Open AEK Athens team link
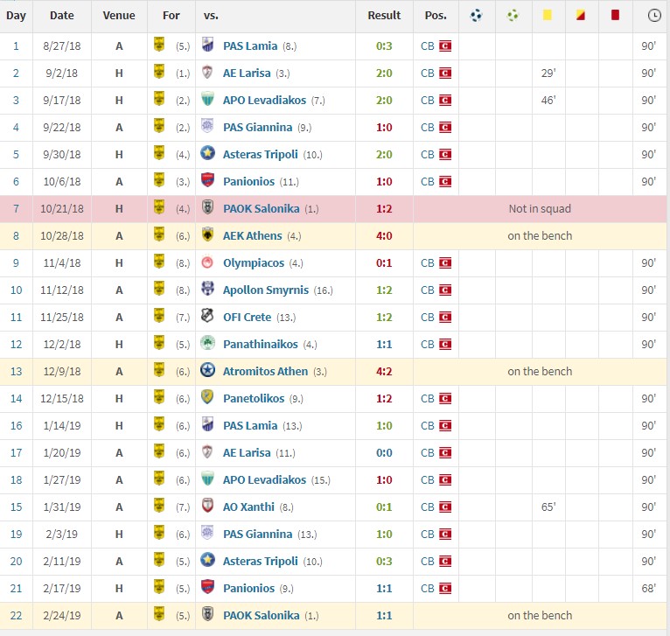The image size is (670, 636). click(x=252, y=236)
